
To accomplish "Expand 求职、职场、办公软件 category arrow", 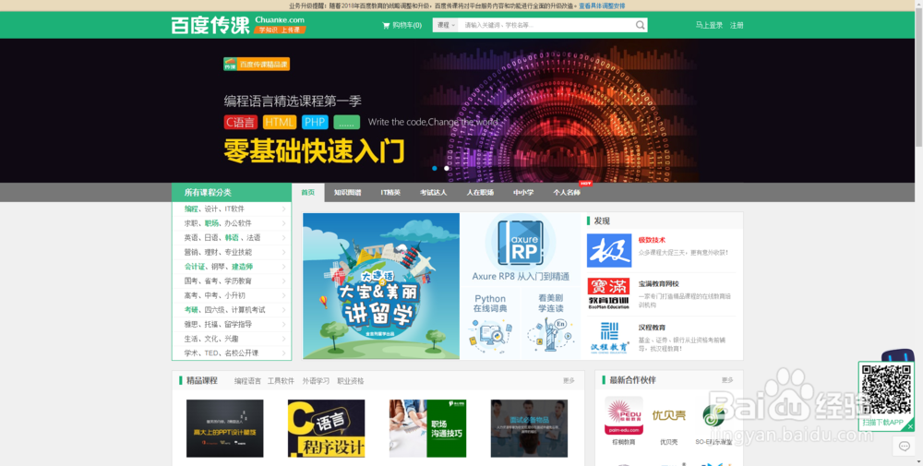I will coord(283,223).
